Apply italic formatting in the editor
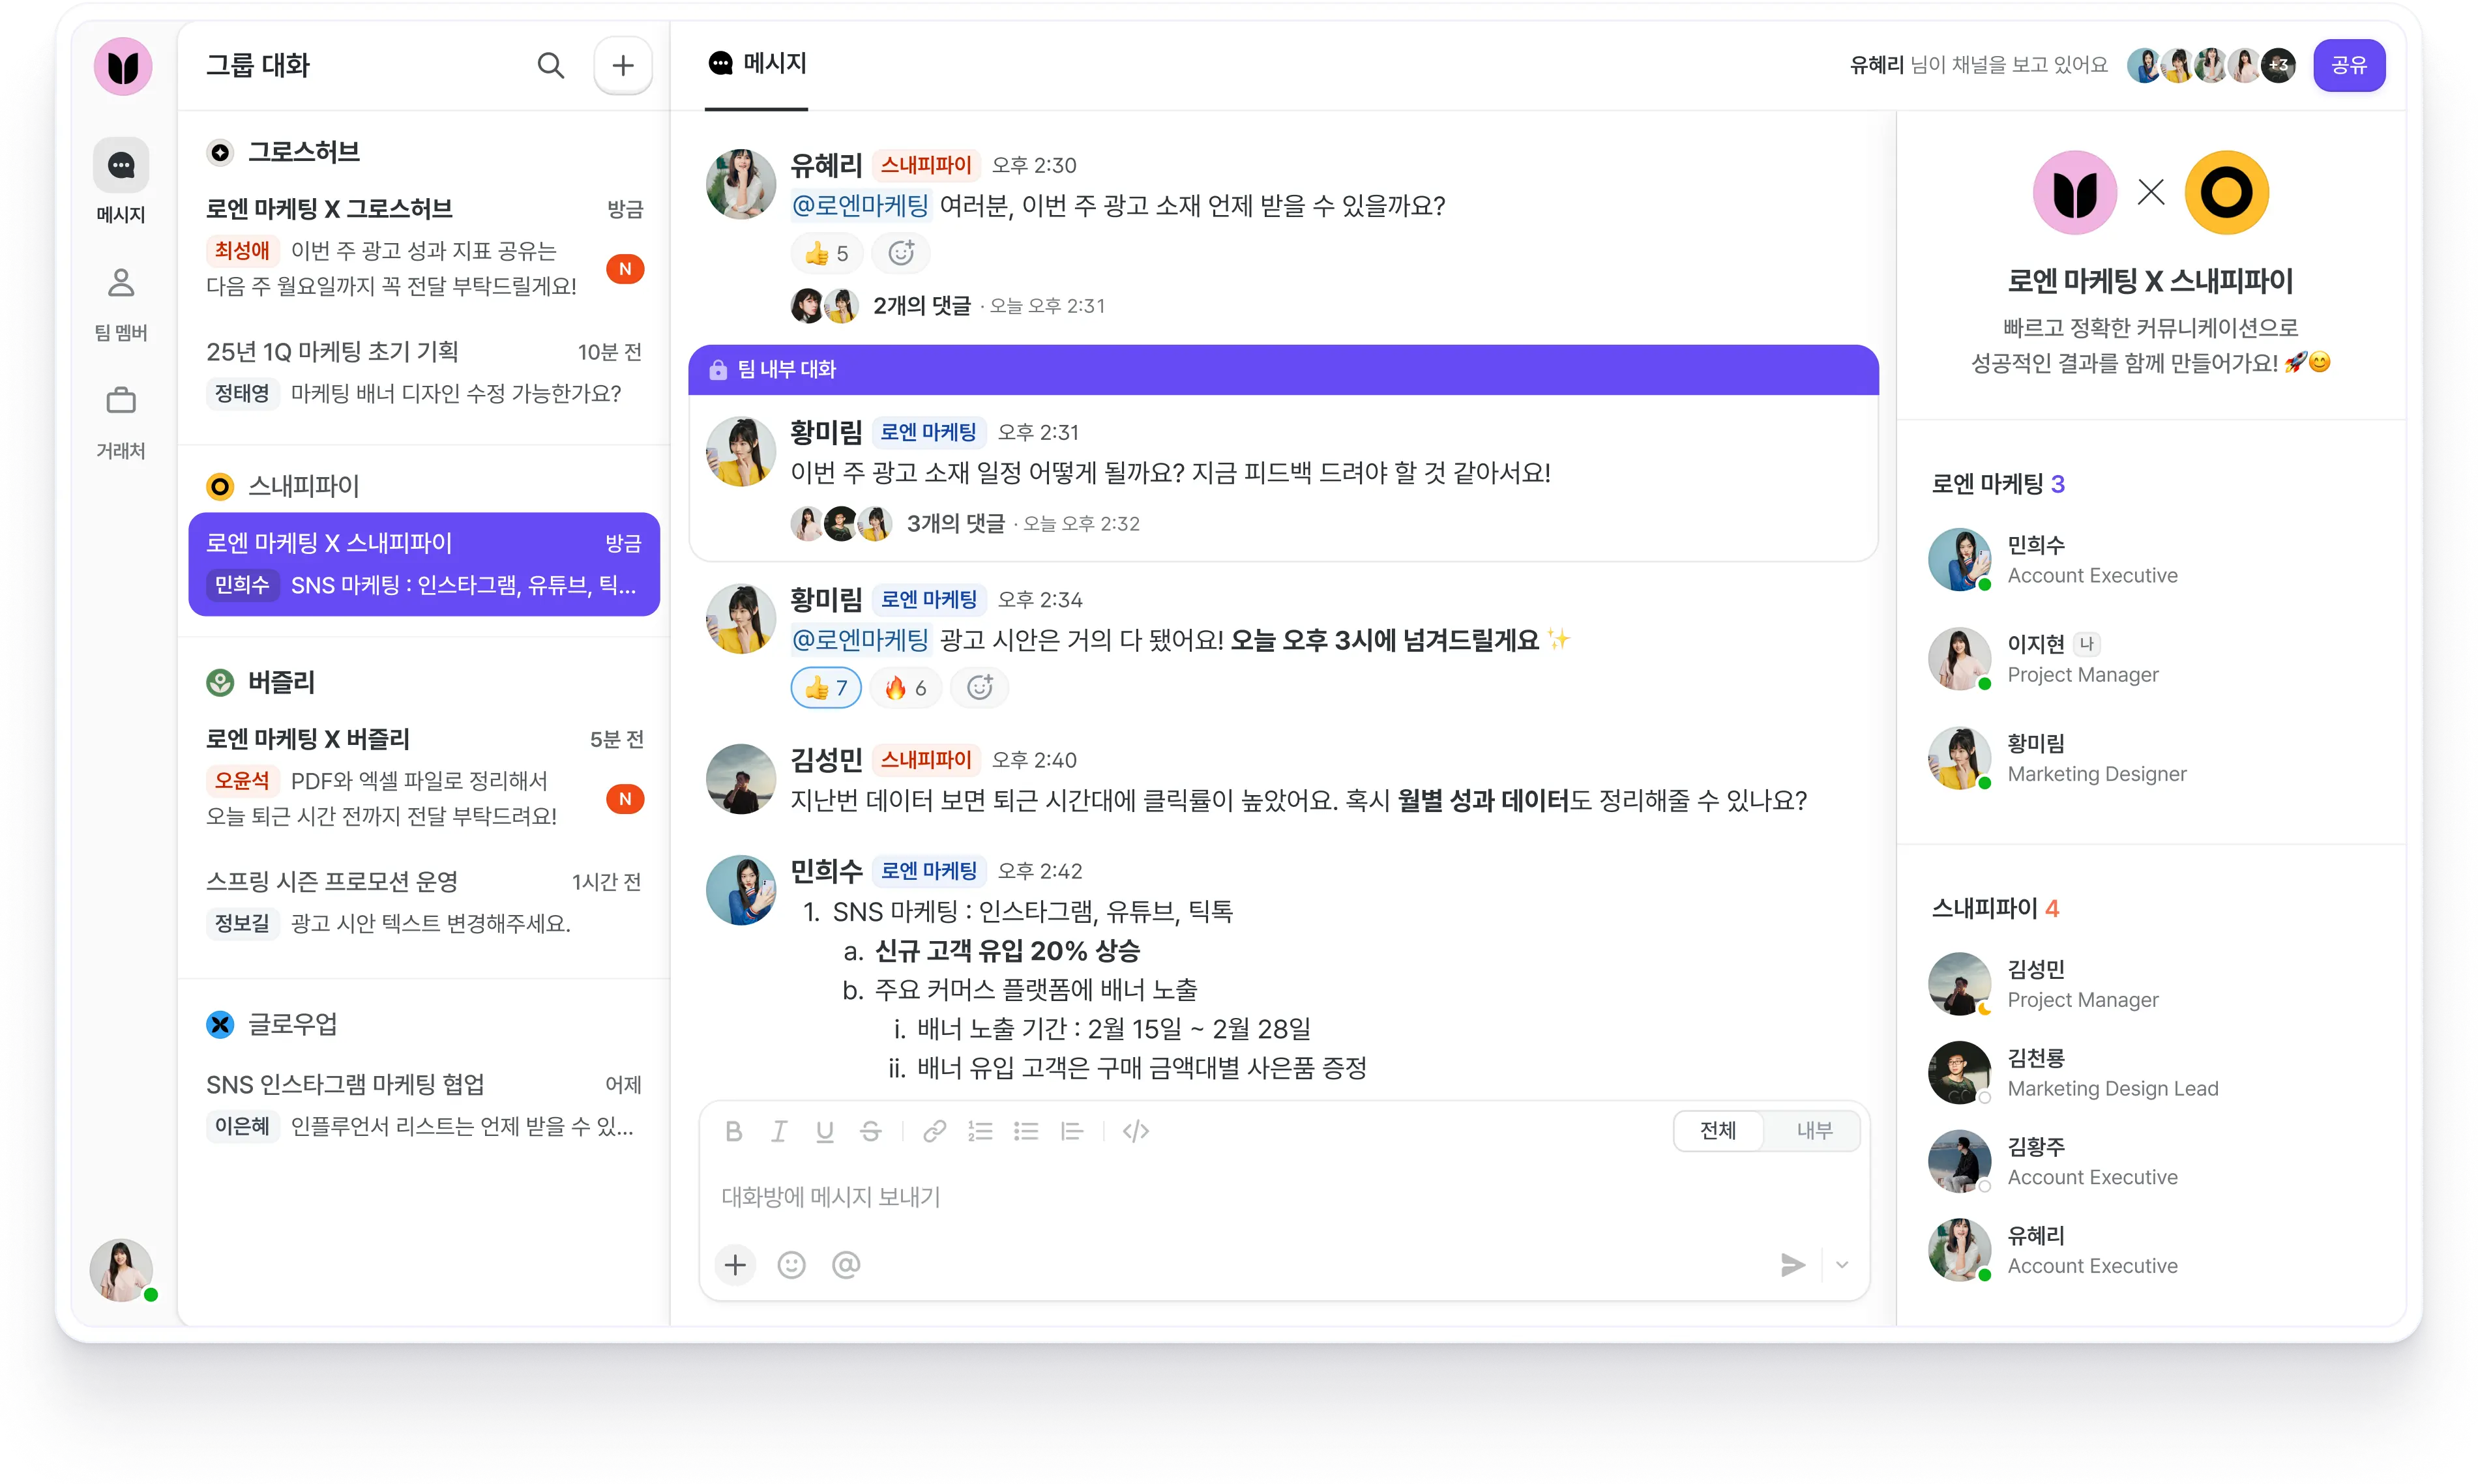This screenshot has height=1484, width=2478. [779, 1131]
